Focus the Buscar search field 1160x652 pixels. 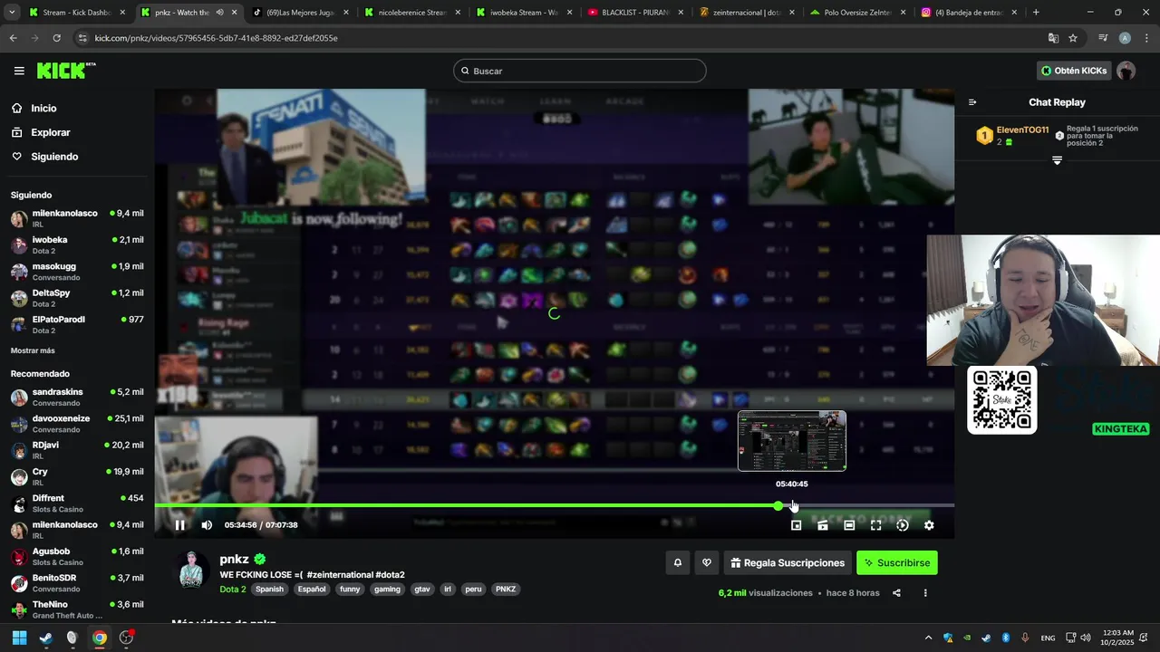tap(580, 71)
